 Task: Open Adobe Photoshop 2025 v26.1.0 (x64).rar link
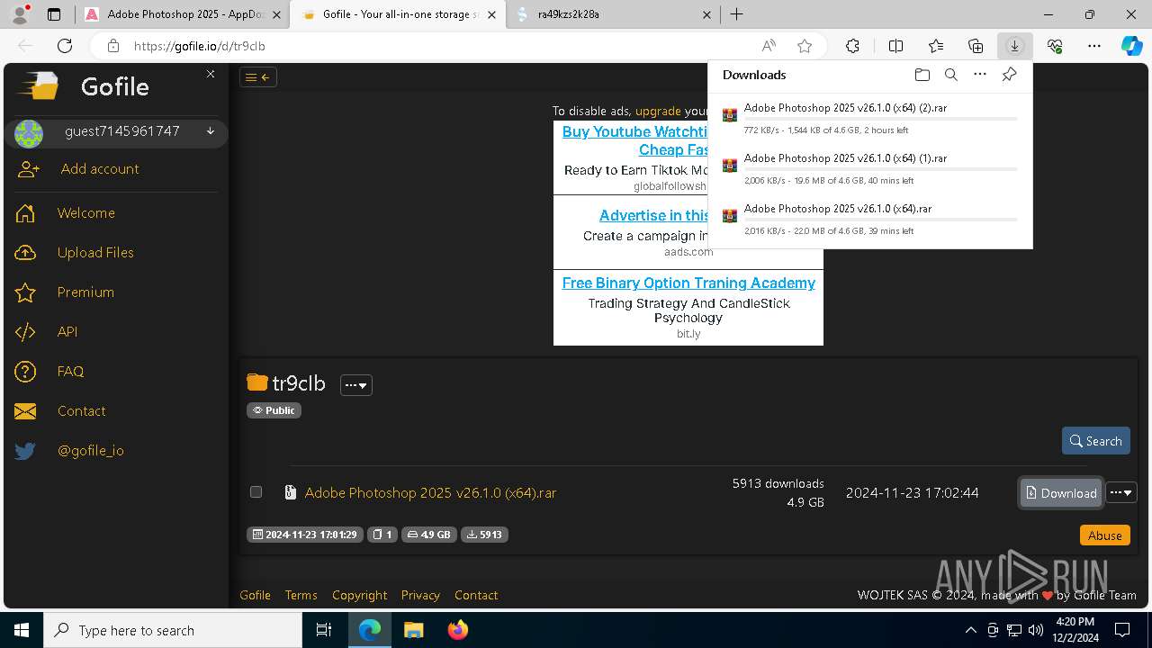pos(430,492)
